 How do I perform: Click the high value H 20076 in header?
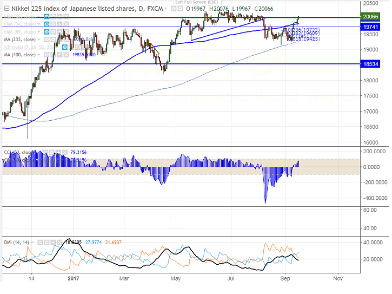(219, 9)
